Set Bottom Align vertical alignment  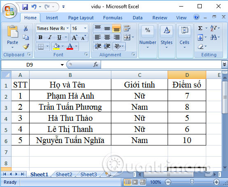click(x=117, y=28)
